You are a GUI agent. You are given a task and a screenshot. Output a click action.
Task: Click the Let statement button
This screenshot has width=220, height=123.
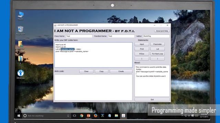(157, 49)
